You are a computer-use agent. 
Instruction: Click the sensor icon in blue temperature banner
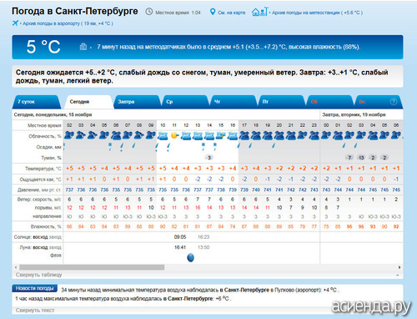(83, 47)
